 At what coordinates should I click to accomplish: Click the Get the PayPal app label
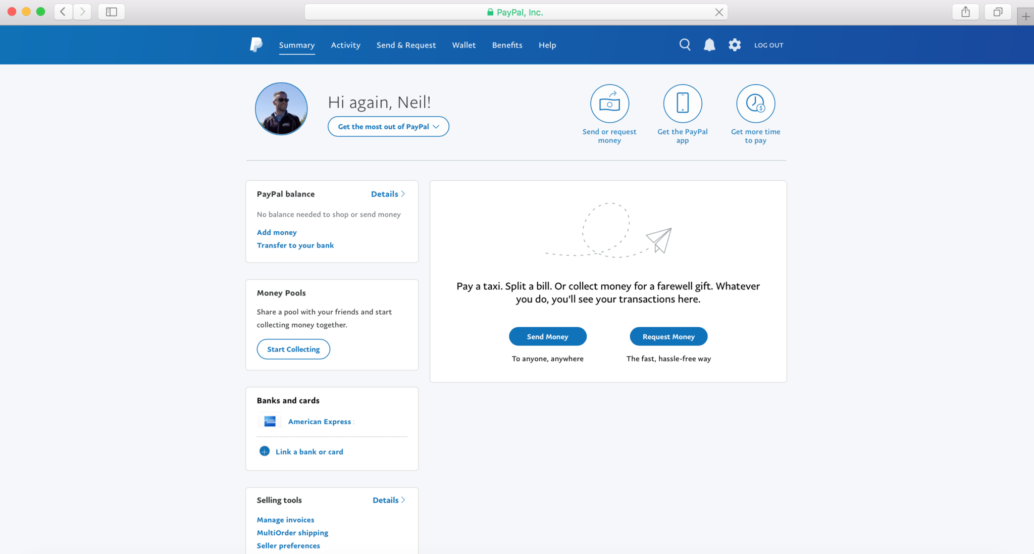(683, 136)
